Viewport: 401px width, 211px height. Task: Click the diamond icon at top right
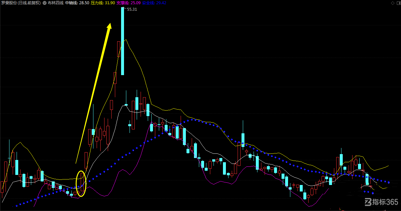pos(393,3)
